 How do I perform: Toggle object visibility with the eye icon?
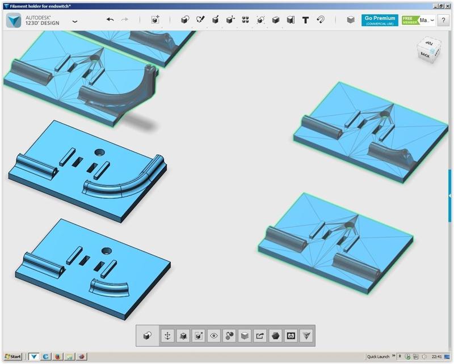pos(214,336)
